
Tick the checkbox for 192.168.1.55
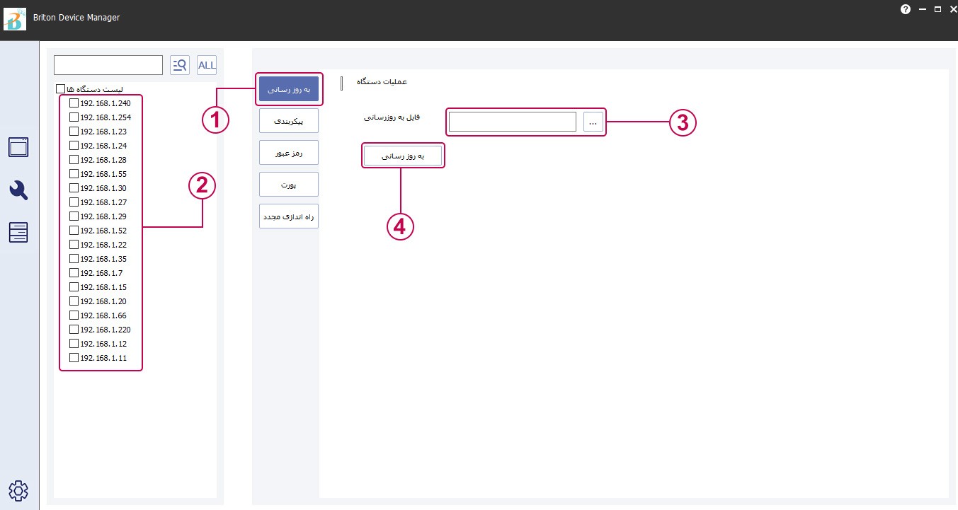click(x=74, y=174)
